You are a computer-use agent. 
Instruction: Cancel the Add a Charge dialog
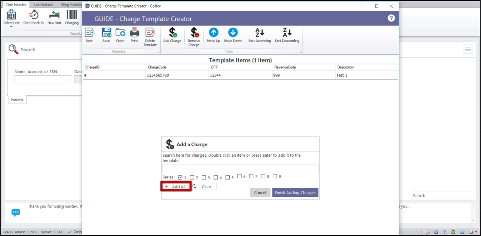(260, 193)
